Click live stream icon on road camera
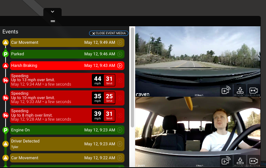 click(x=226, y=90)
